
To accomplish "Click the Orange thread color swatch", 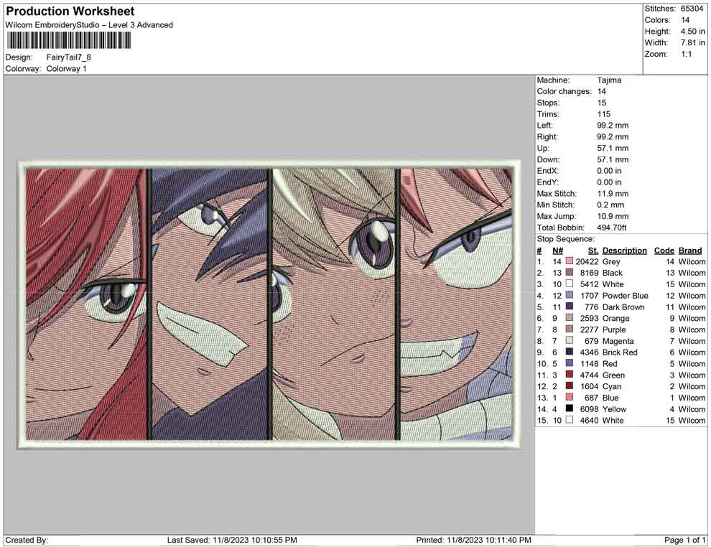I will point(569,318).
